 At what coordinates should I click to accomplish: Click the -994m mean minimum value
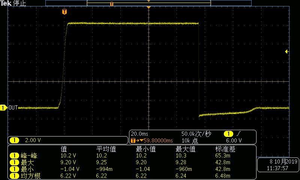click(104, 169)
